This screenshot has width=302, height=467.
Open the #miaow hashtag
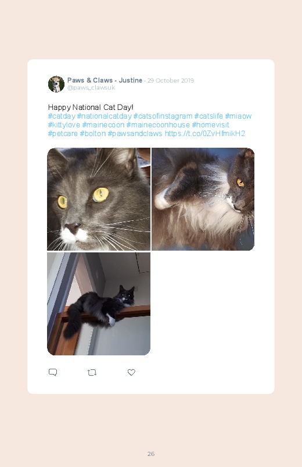[238, 116]
